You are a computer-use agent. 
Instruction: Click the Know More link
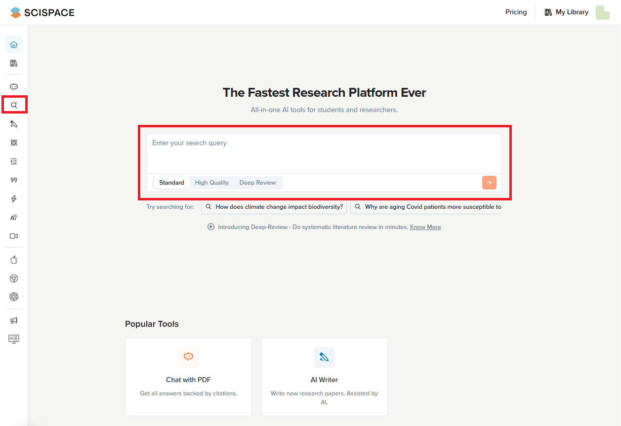pyautogui.click(x=425, y=227)
